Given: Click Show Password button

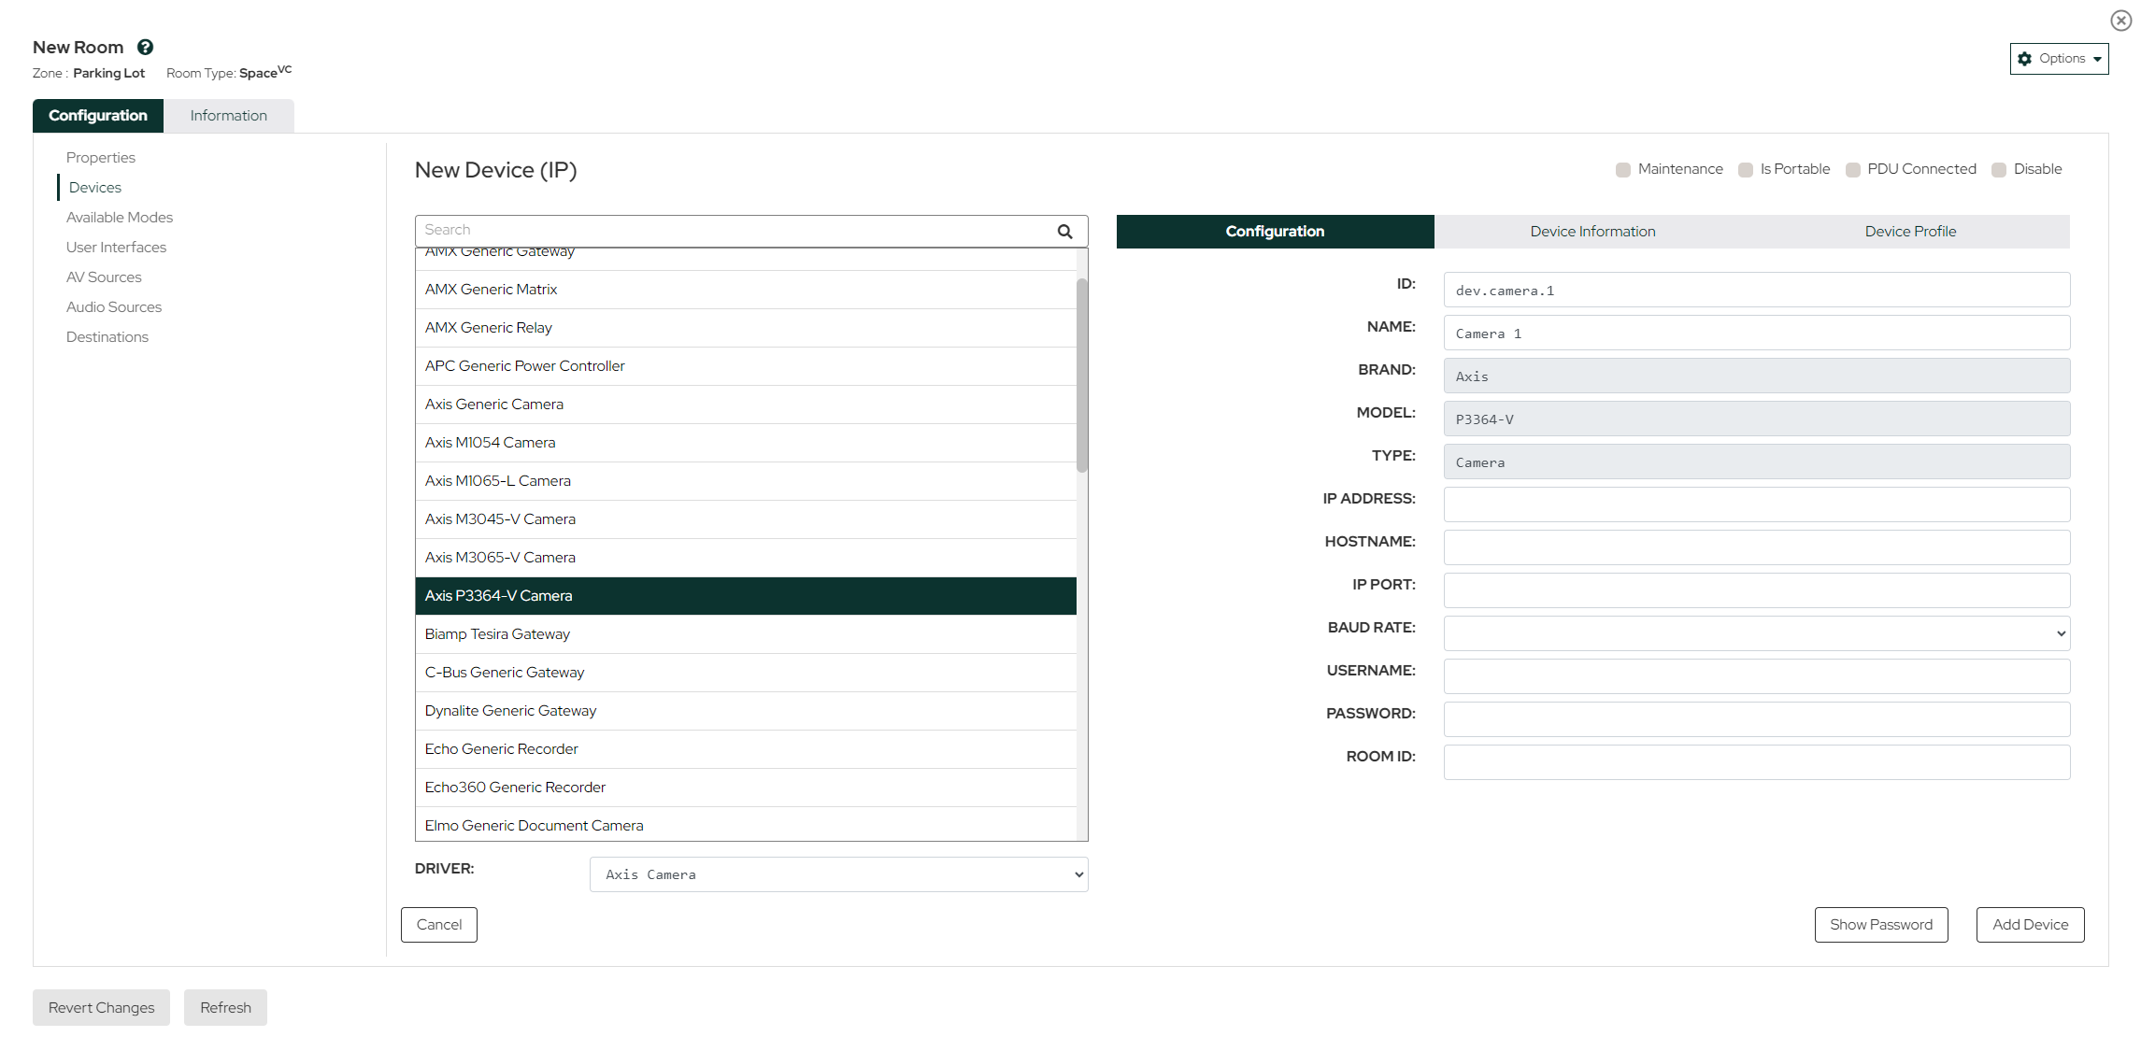Looking at the screenshot, I should point(1881,925).
